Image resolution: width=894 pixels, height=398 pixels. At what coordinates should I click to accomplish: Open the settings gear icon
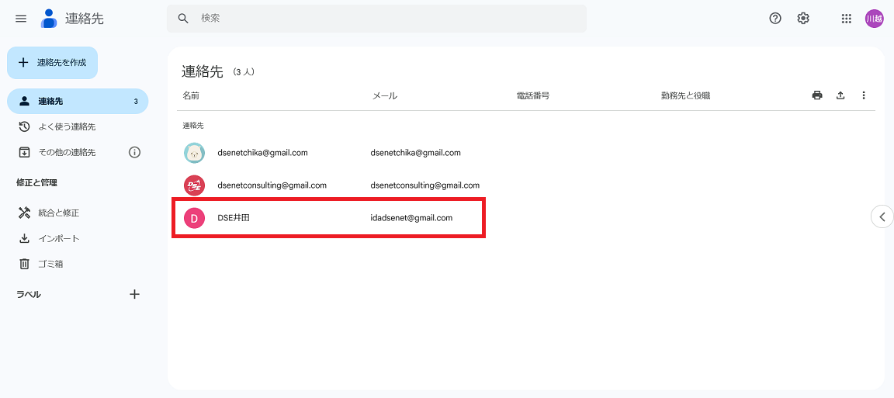803,19
